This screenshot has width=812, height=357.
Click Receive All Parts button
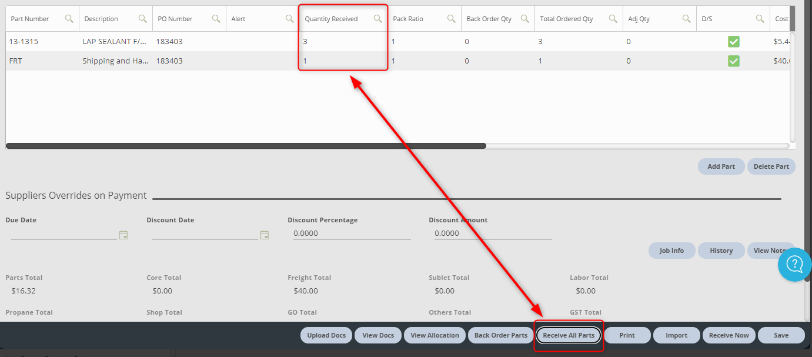point(569,335)
